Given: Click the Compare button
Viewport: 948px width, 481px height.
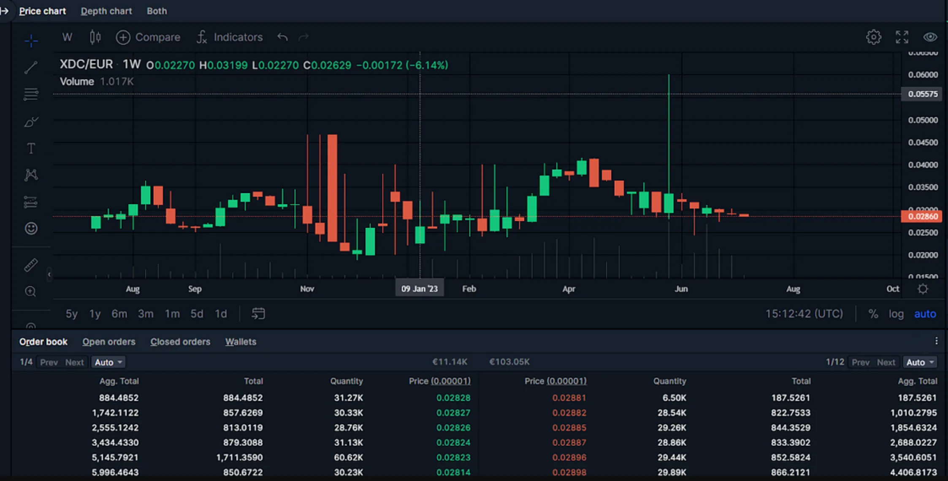Looking at the screenshot, I should point(148,37).
